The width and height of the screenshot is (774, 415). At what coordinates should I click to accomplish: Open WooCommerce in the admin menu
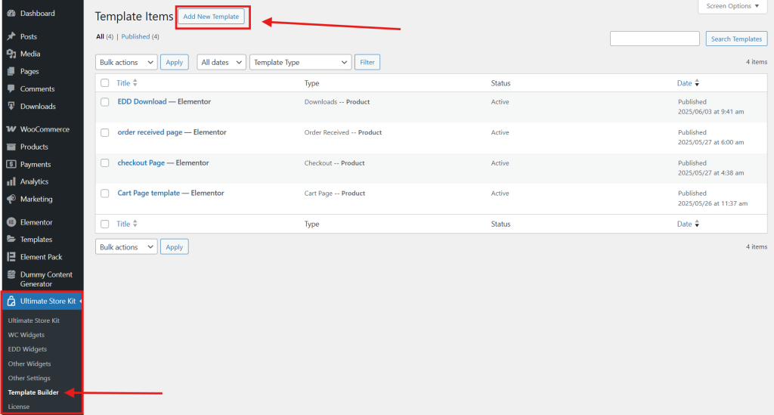45,129
